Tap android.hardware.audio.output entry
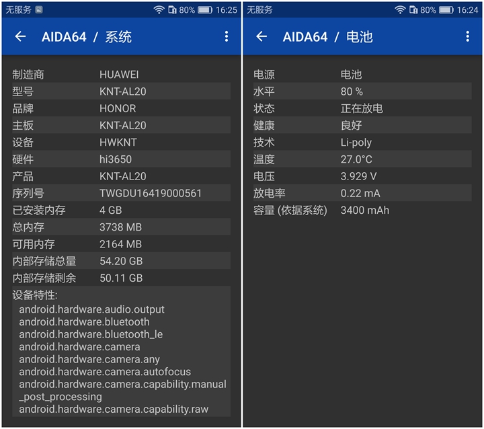Image resolution: width=484 pixels, height=429 pixels. pos(91,309)
